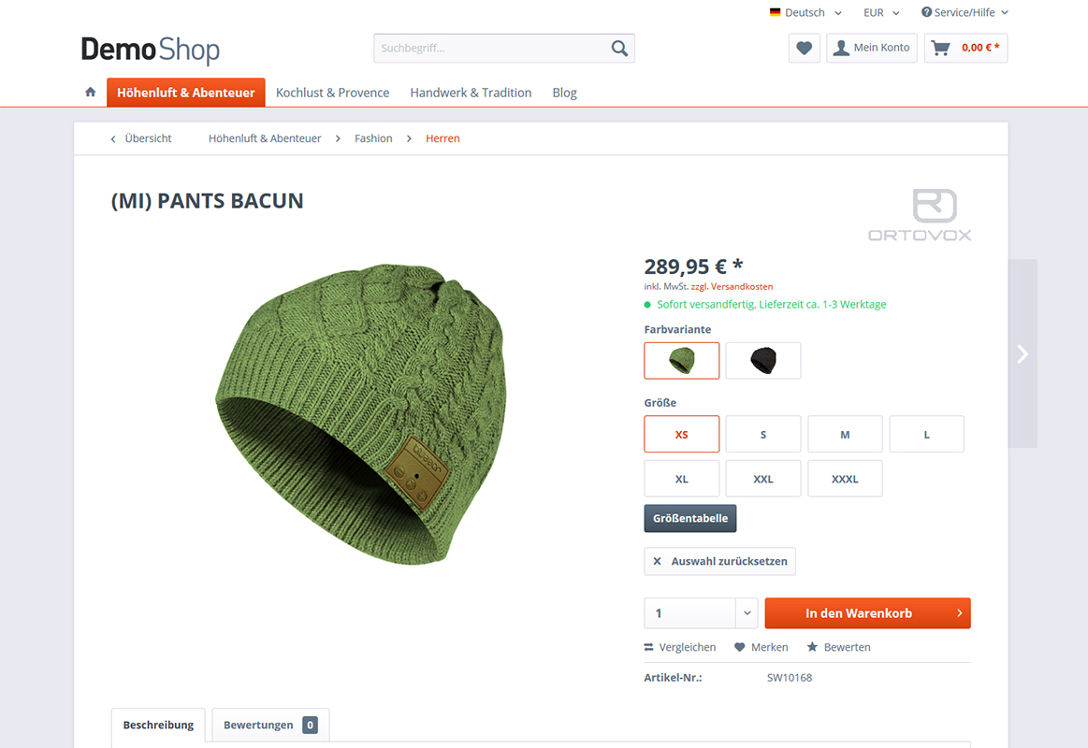The width and height of the screenshot is (1088, 748).
Task: Open the Deutsch language dropdown
Action: pyautogui.click(x=805, y=12)
